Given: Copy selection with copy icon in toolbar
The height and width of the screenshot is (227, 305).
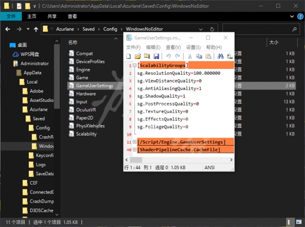Looking at the screenshot, I should [x=199, y=56].
